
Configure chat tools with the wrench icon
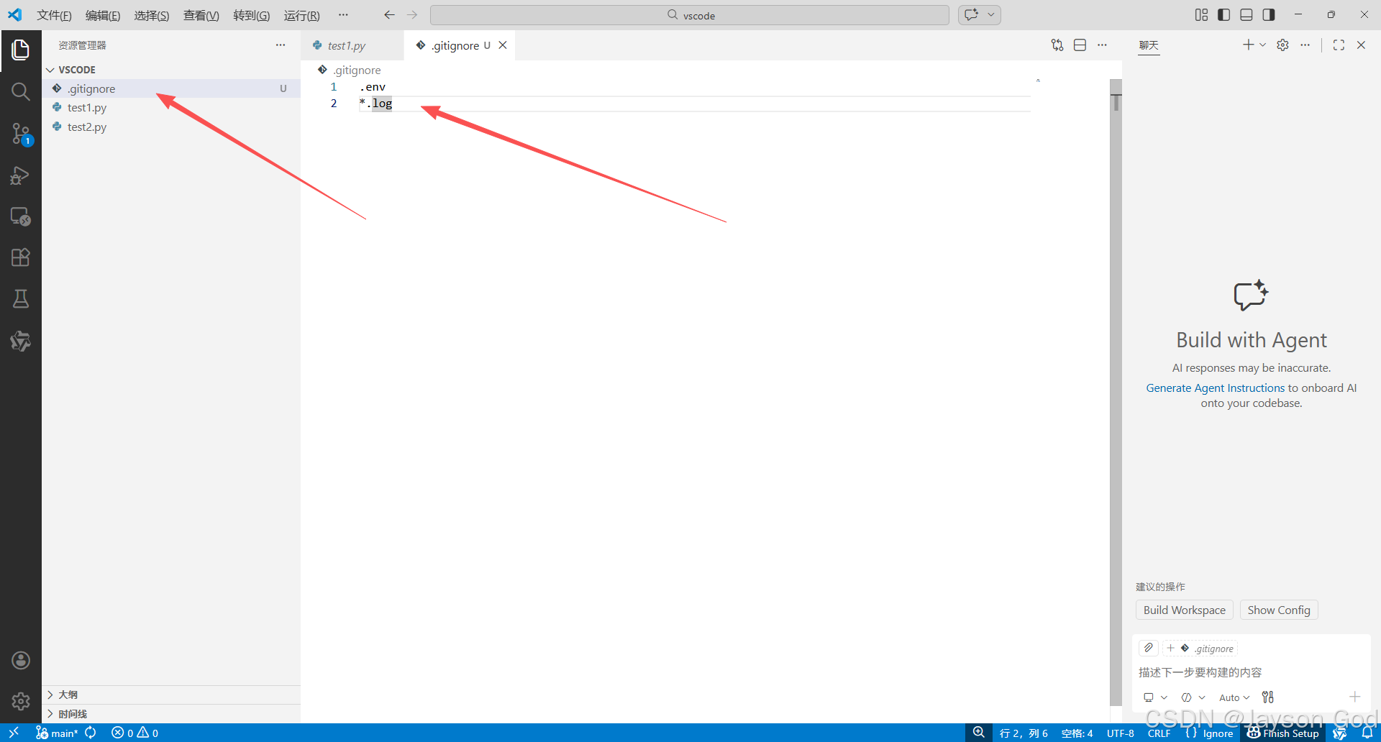pos(1268,697)
